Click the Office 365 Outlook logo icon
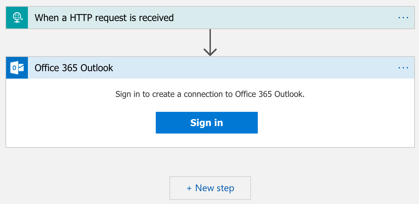419x204 pixels. tap(17, 68)
